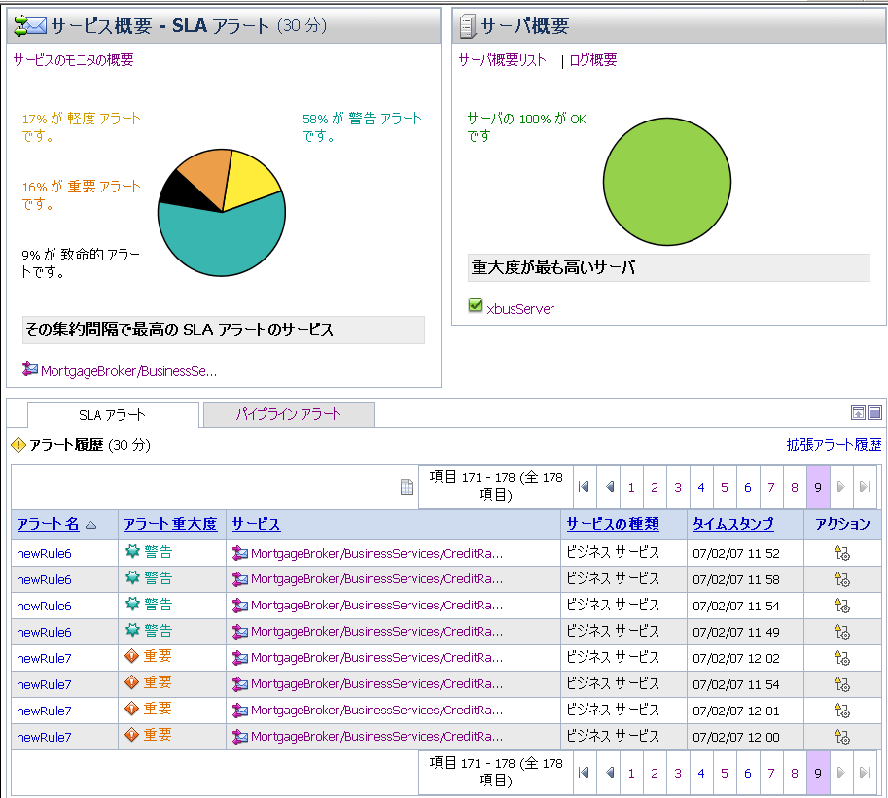This screenshot has height=798, width=888.
Task: Open newRule6 alert at 11:52
Action: tap(44, 553)
